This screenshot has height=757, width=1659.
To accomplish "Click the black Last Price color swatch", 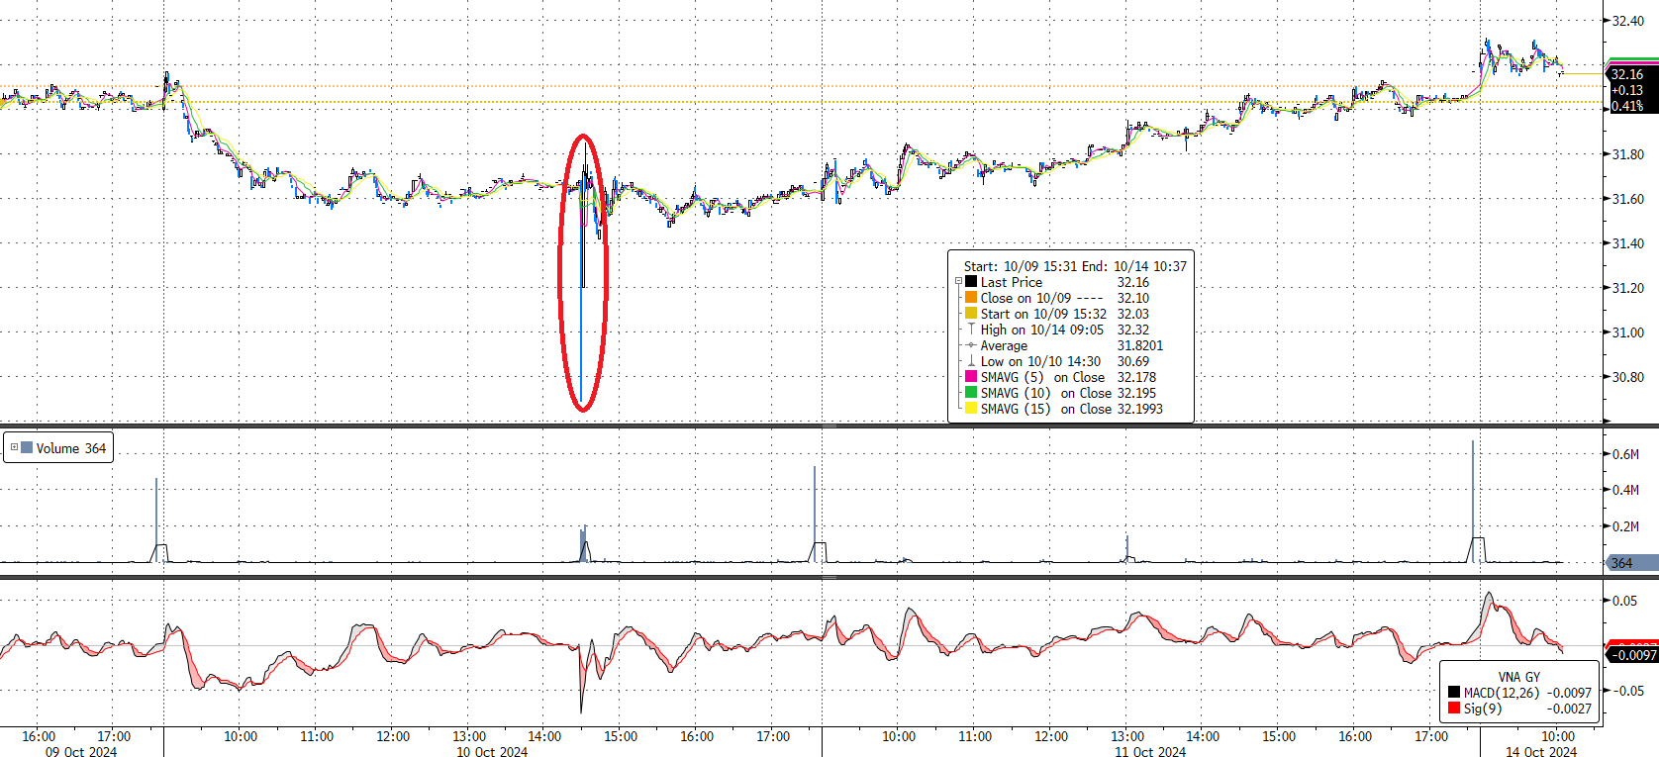I will coord(971,281).
